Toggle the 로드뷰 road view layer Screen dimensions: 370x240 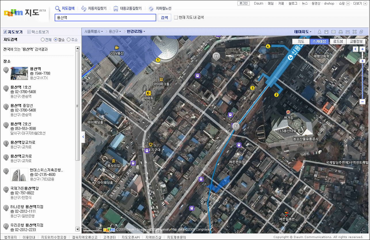(338, 41)
